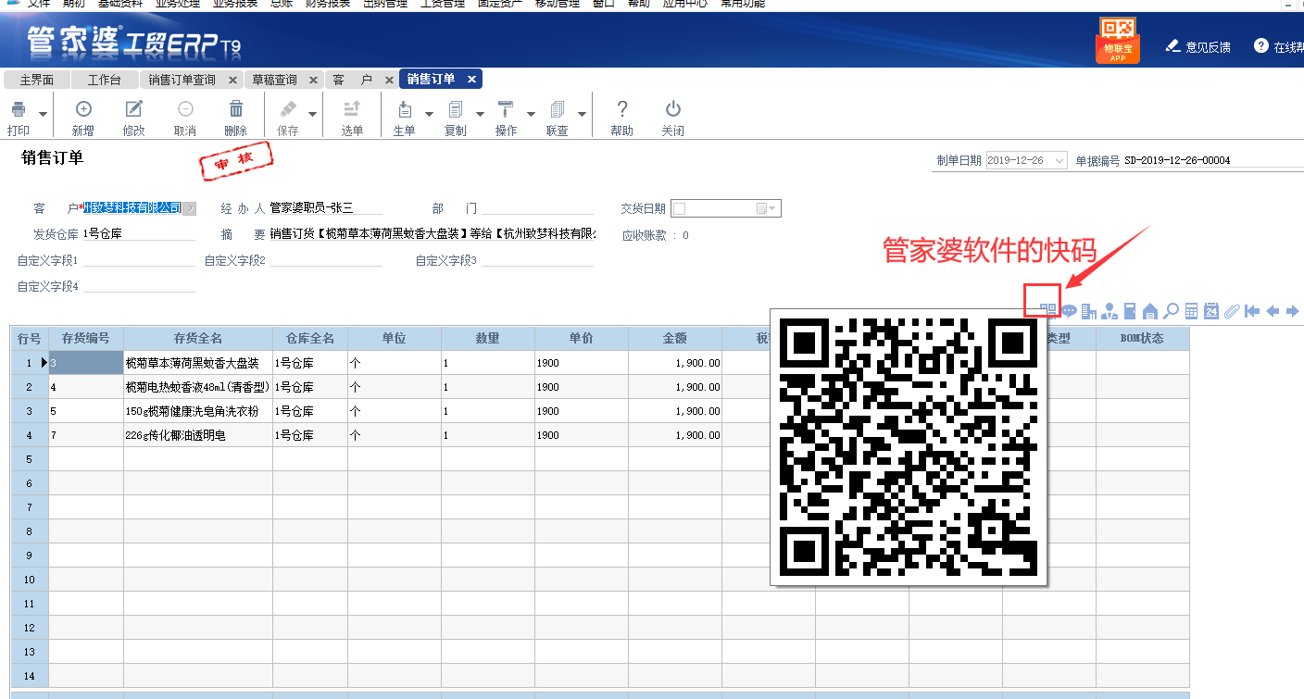Screen dimensions: 1304x699
Task: Click the magnifier search icon above the table
Action: [1171, 311]
